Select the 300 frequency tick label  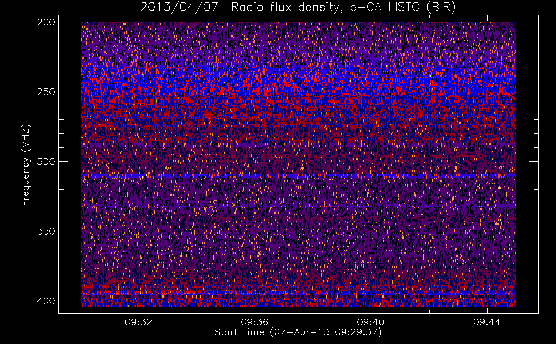(46, 162)
